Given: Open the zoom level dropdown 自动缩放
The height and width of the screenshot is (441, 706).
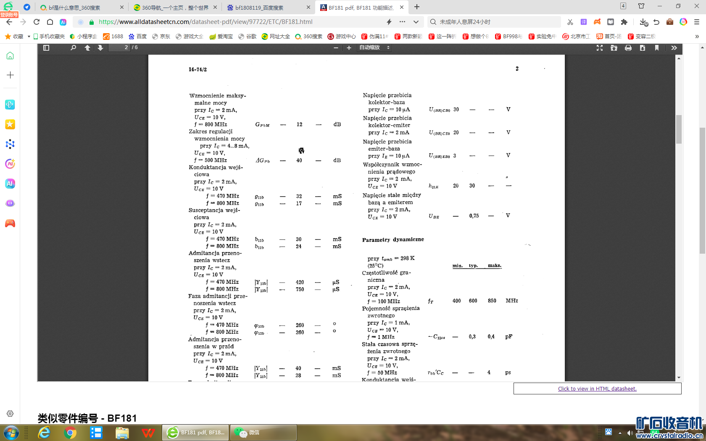Looking at the screenshot, I should [374, 48].
